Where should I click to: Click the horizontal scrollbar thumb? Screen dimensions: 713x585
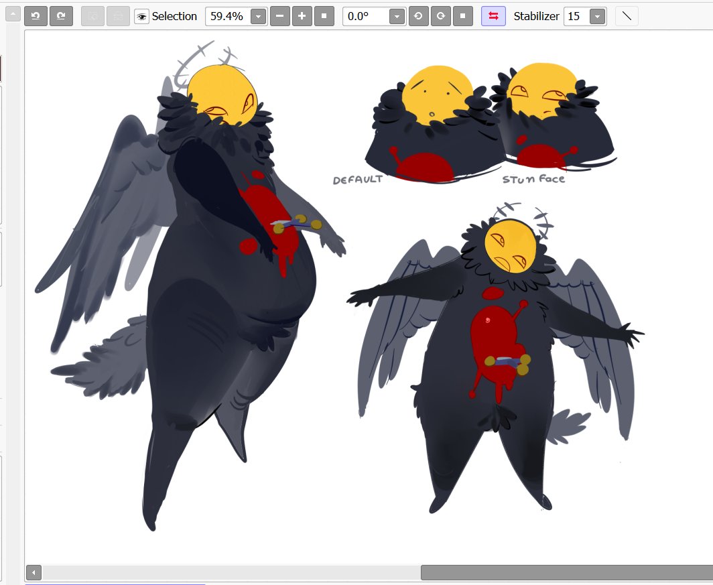pyautogui.click(x=567, y=572)
